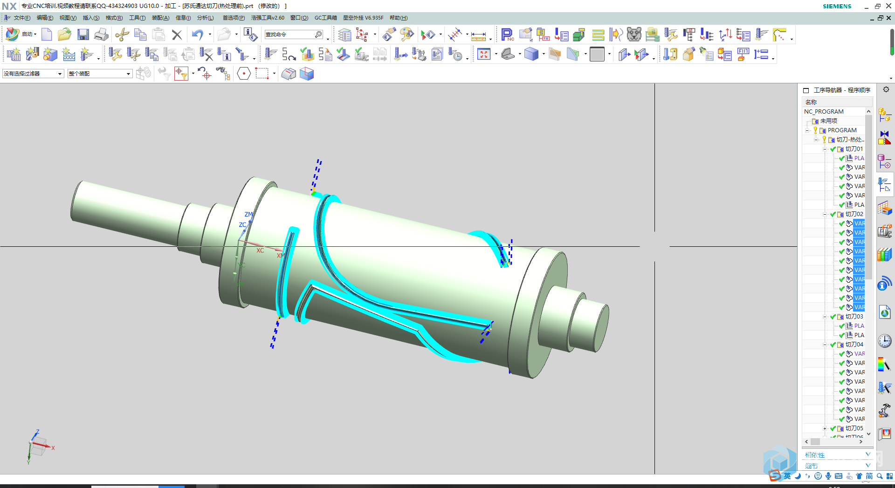Collapse the 切刀02 tree group
Screen dimensions: 895x488
[x=825, y=214]
